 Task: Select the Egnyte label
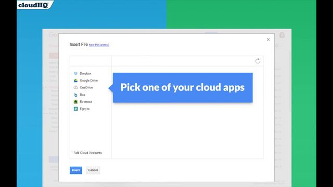pos(84,109)
